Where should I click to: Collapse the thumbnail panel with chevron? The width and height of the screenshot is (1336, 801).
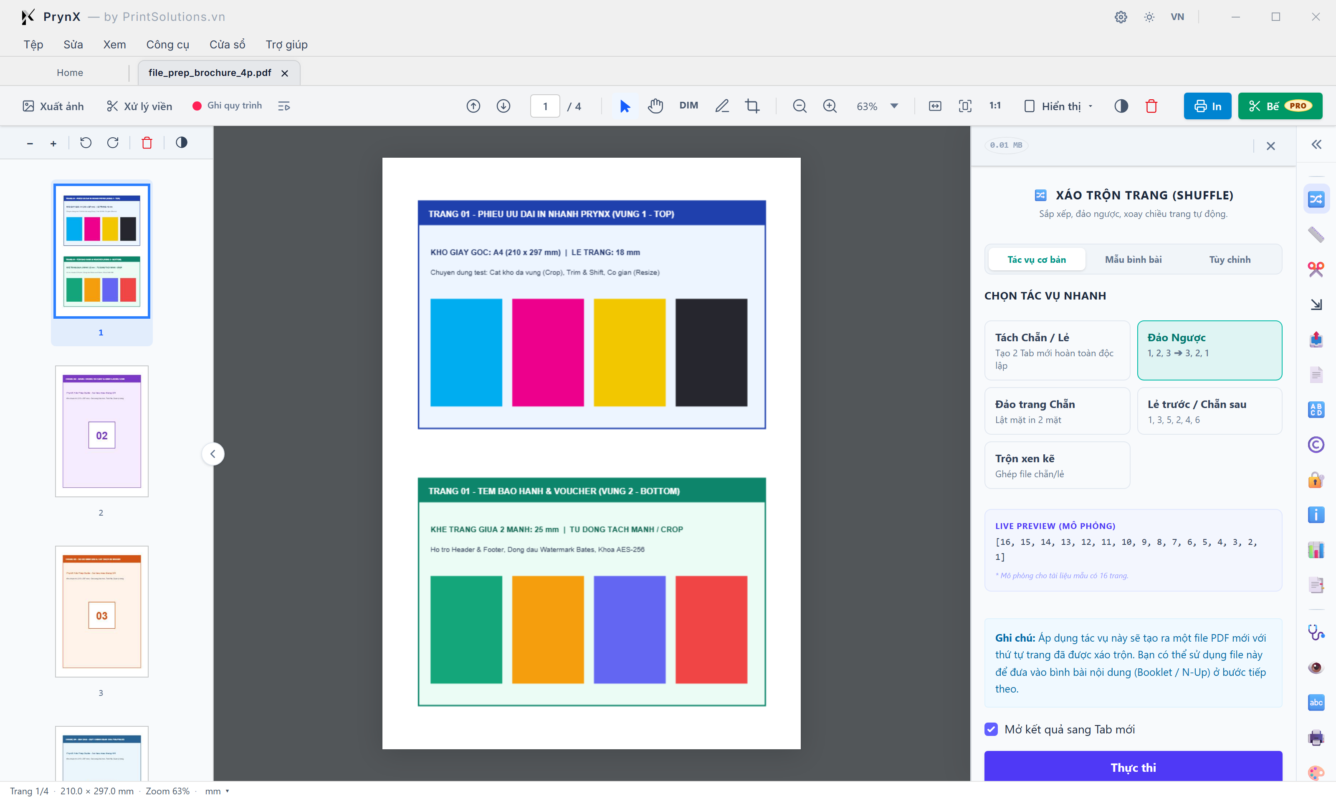point(213,454)
